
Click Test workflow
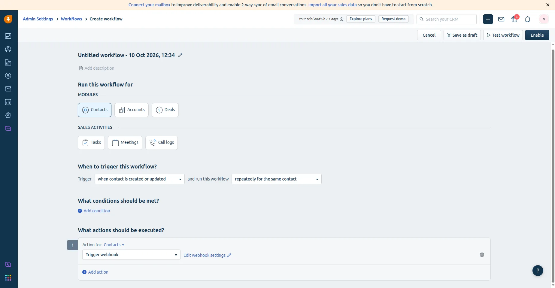[x=503, y=35]
